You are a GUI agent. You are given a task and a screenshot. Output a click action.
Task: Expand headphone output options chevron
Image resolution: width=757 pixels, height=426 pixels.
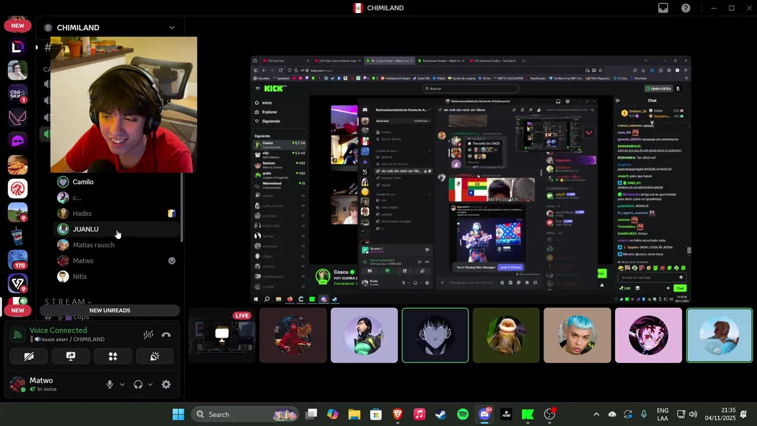[150, 385]
